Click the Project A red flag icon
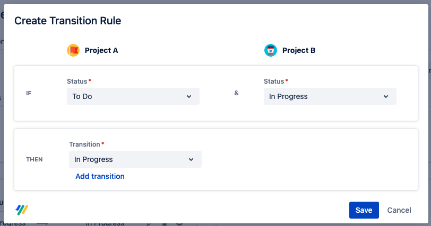431x226 pixels. coord(73,50)
